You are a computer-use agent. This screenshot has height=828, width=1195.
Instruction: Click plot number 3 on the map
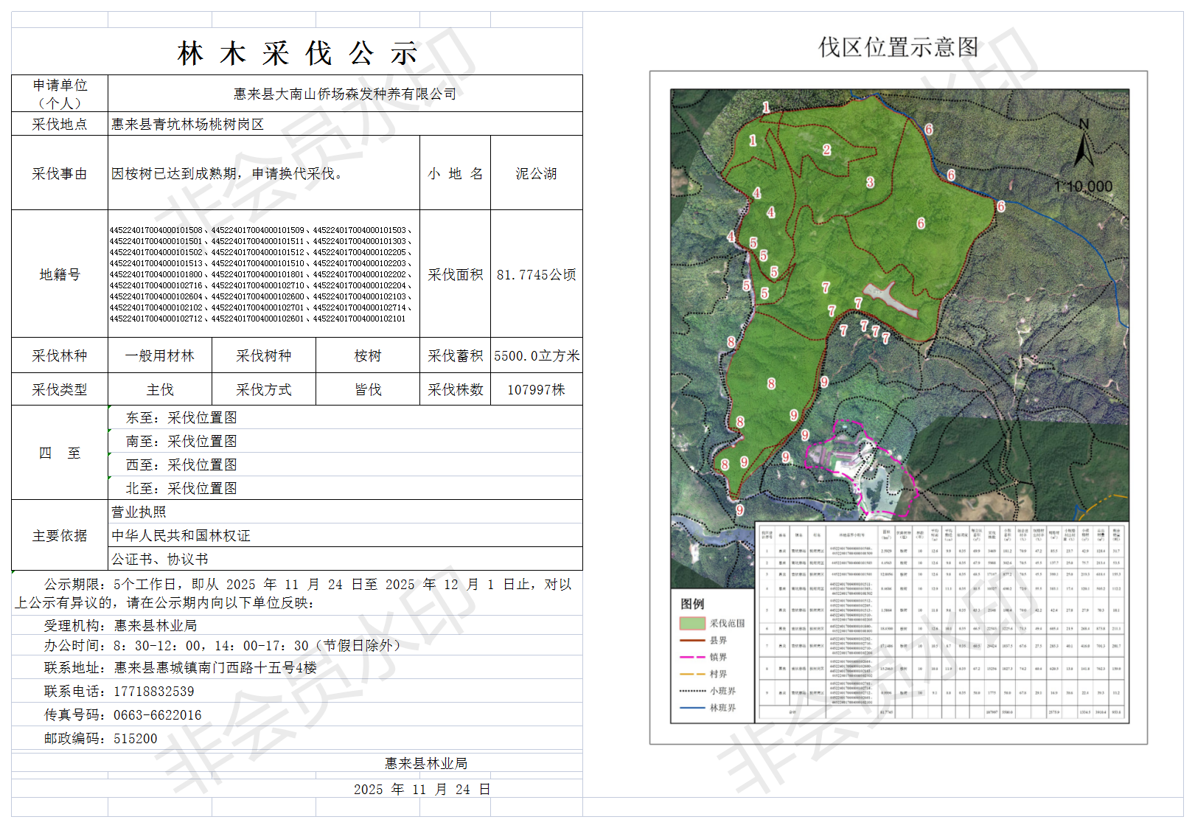(870, 182)
